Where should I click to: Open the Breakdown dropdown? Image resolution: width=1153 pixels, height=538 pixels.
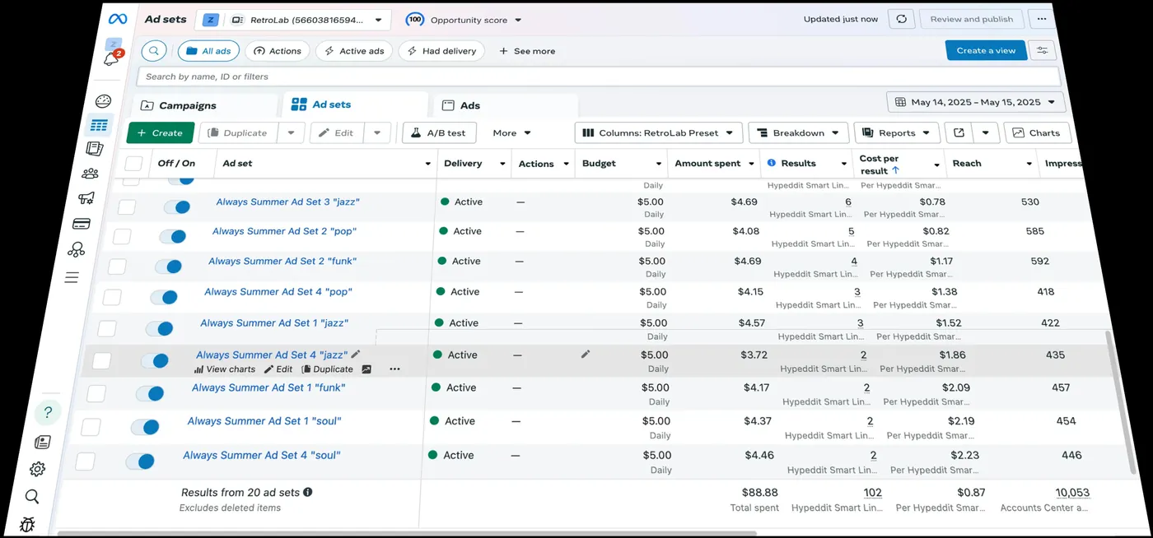[798, 132]
